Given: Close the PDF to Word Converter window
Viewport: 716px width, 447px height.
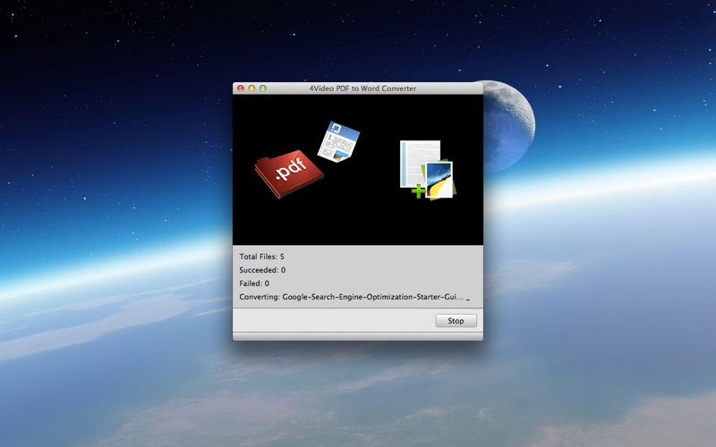Looking at the screenshot, I should (241, 89).
